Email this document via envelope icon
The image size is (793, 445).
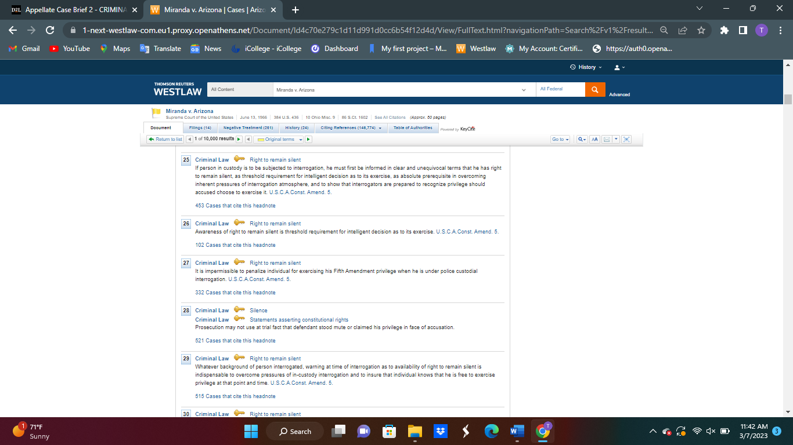(606, 139)
